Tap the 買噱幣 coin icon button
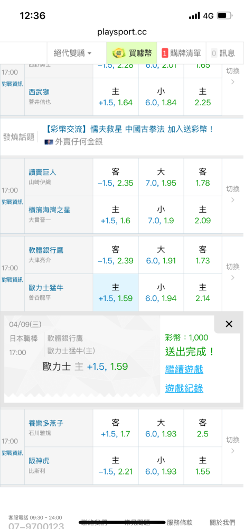The width and height of the screenshot is (244, 529). pos(132,53)
